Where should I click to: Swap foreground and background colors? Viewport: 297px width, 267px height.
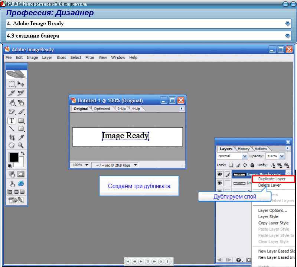[23, 153]
